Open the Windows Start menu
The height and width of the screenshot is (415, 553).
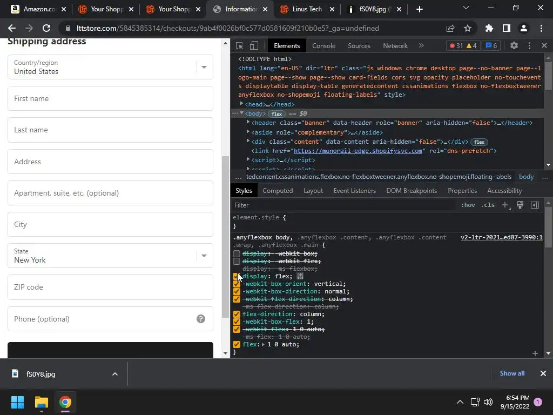coord(17,402)
